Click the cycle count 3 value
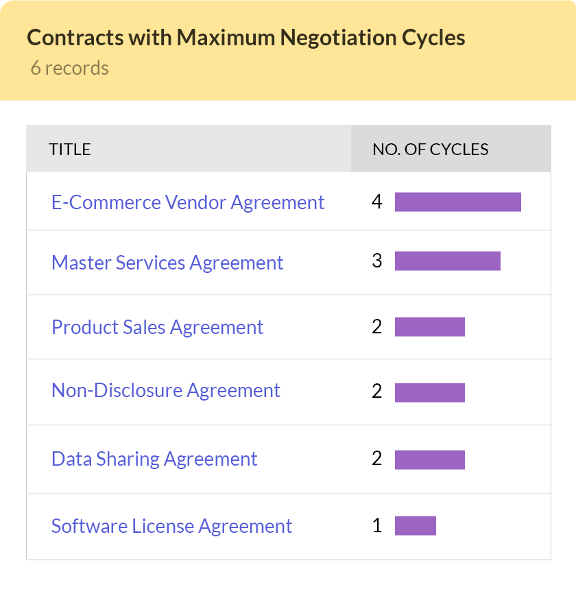576x596 pixels. pyautogui.click(x=376, y=261)
